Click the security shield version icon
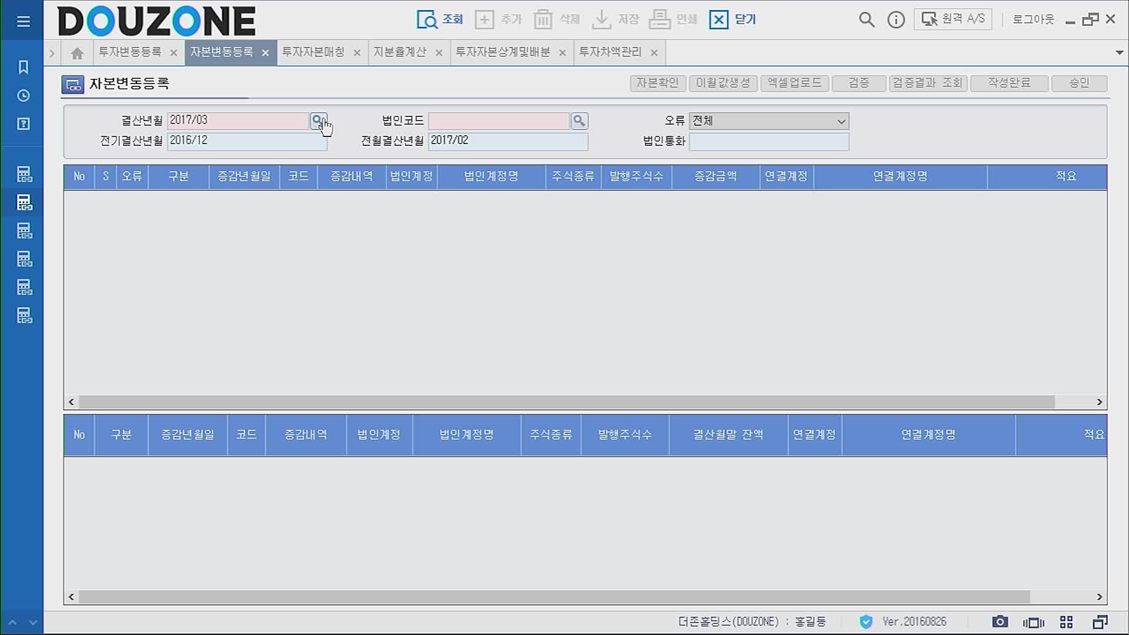This screenshot has height=635, width=1129. 866,622
